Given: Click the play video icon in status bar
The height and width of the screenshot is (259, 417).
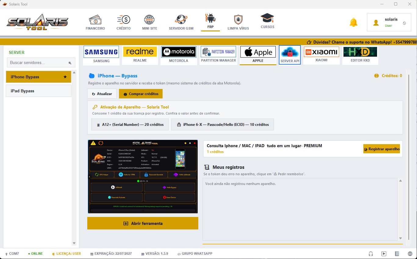Looking at the screenshot, I should (x=384, y=254).
